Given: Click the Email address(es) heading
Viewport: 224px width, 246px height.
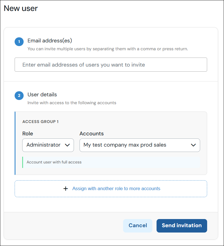Looking at the screenshot, I should (50, 41).
